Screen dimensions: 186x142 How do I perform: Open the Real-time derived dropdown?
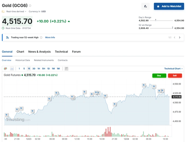tap(16, 11)
